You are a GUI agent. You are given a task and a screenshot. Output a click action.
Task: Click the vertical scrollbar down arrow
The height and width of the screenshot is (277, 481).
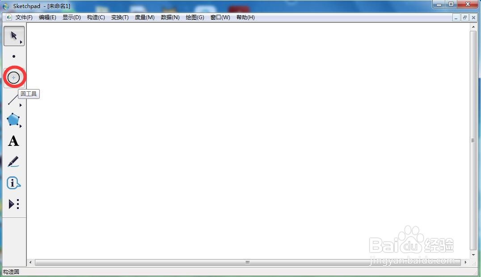point(473,255)
